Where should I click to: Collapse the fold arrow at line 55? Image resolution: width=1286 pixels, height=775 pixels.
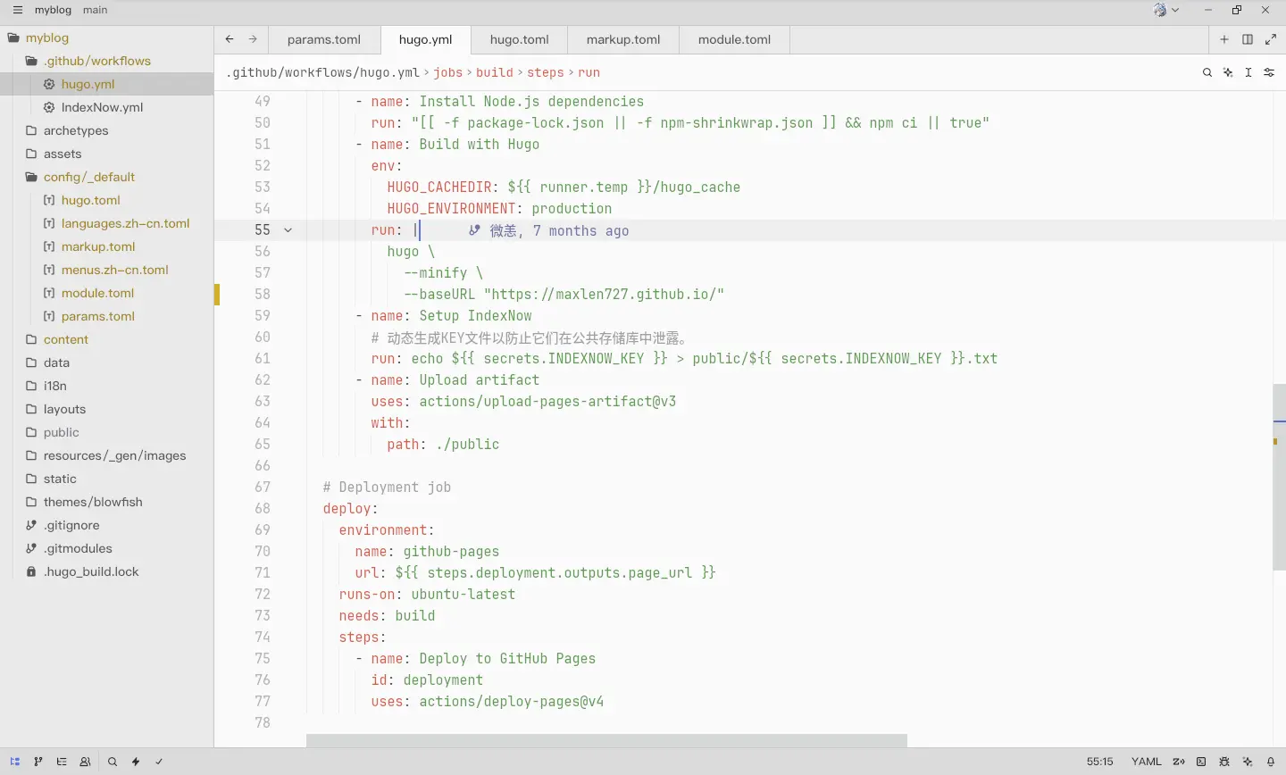point(288,230)
